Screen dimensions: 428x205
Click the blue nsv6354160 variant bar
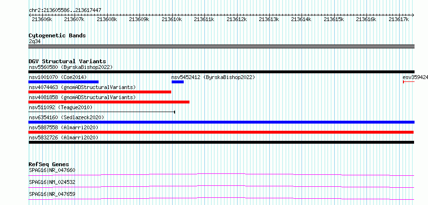pos(221,122)
